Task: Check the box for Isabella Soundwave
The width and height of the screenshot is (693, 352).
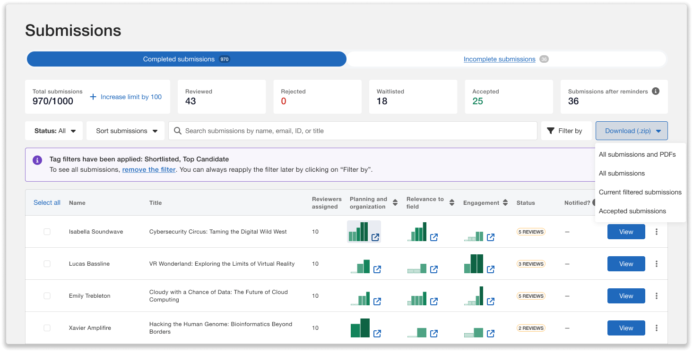Action: (47, 232)
